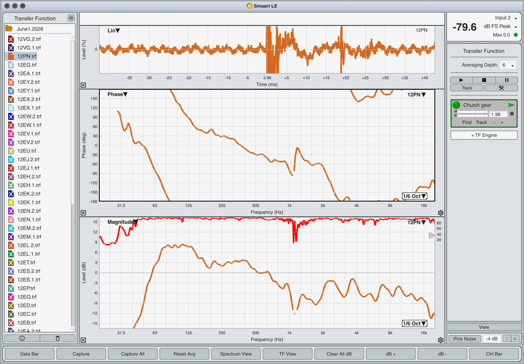Start measurement with the play button

click(x=461, y=80)
